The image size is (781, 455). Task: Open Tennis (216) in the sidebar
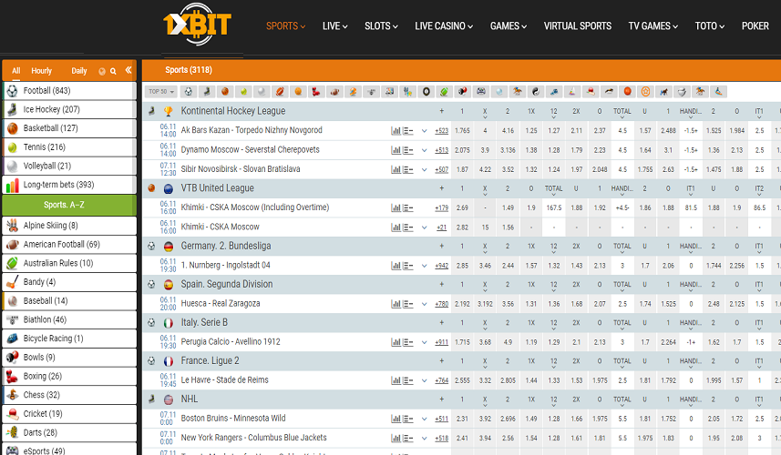[69, 147]
